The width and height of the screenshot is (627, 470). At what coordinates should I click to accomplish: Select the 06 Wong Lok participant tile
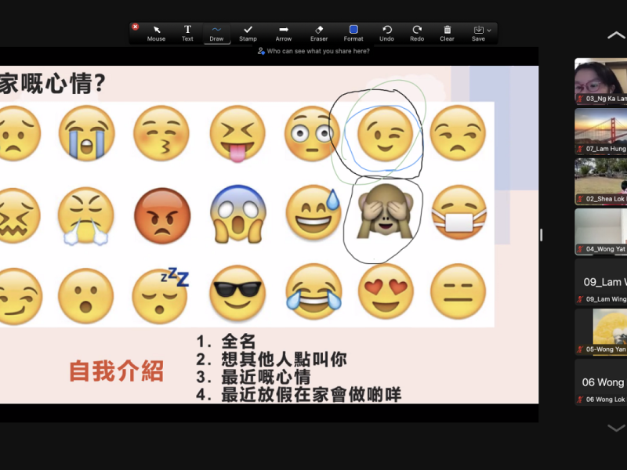[x=600, y=382]
